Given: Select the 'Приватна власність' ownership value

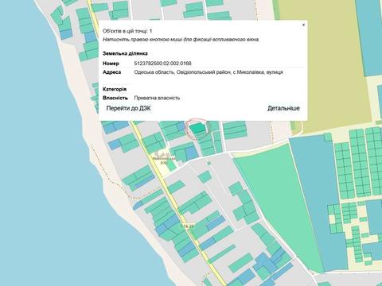Looking at the screenshot, I should pyautogui.click(x=157, y=98).
